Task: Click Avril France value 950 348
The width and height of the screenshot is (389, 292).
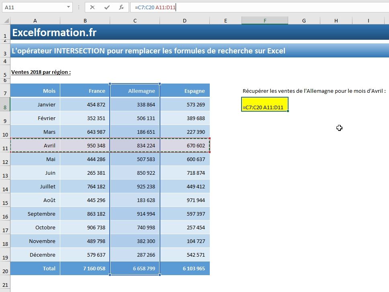Action: (85, 145)
